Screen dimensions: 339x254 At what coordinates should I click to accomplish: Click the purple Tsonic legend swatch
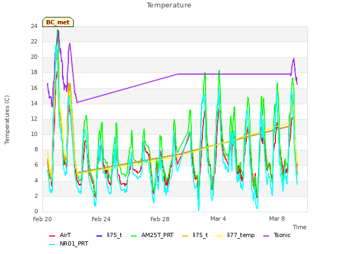[266, 235]
